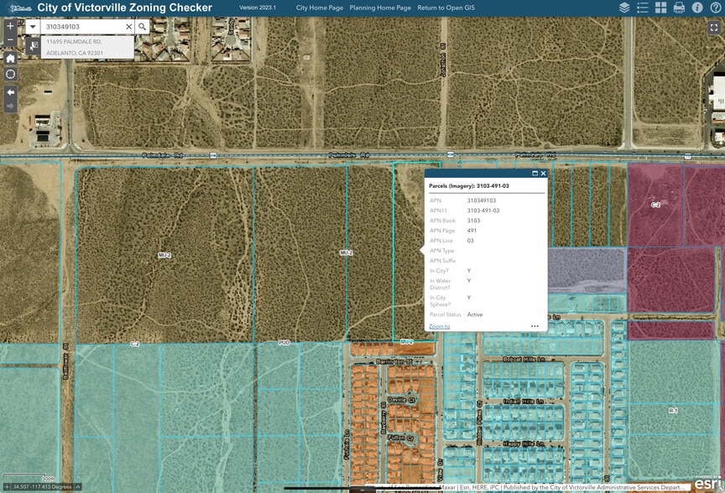Open the map information panel
Viewport: 725px width, 493px height.
point(698,8)
